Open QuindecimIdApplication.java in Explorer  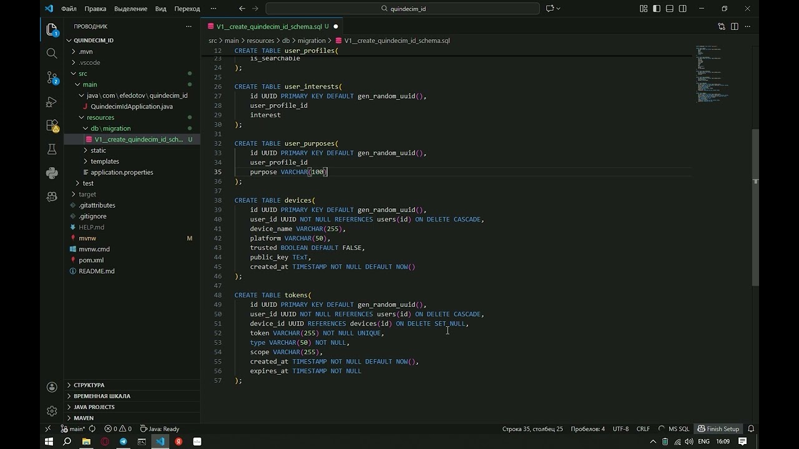coord(132,107)
